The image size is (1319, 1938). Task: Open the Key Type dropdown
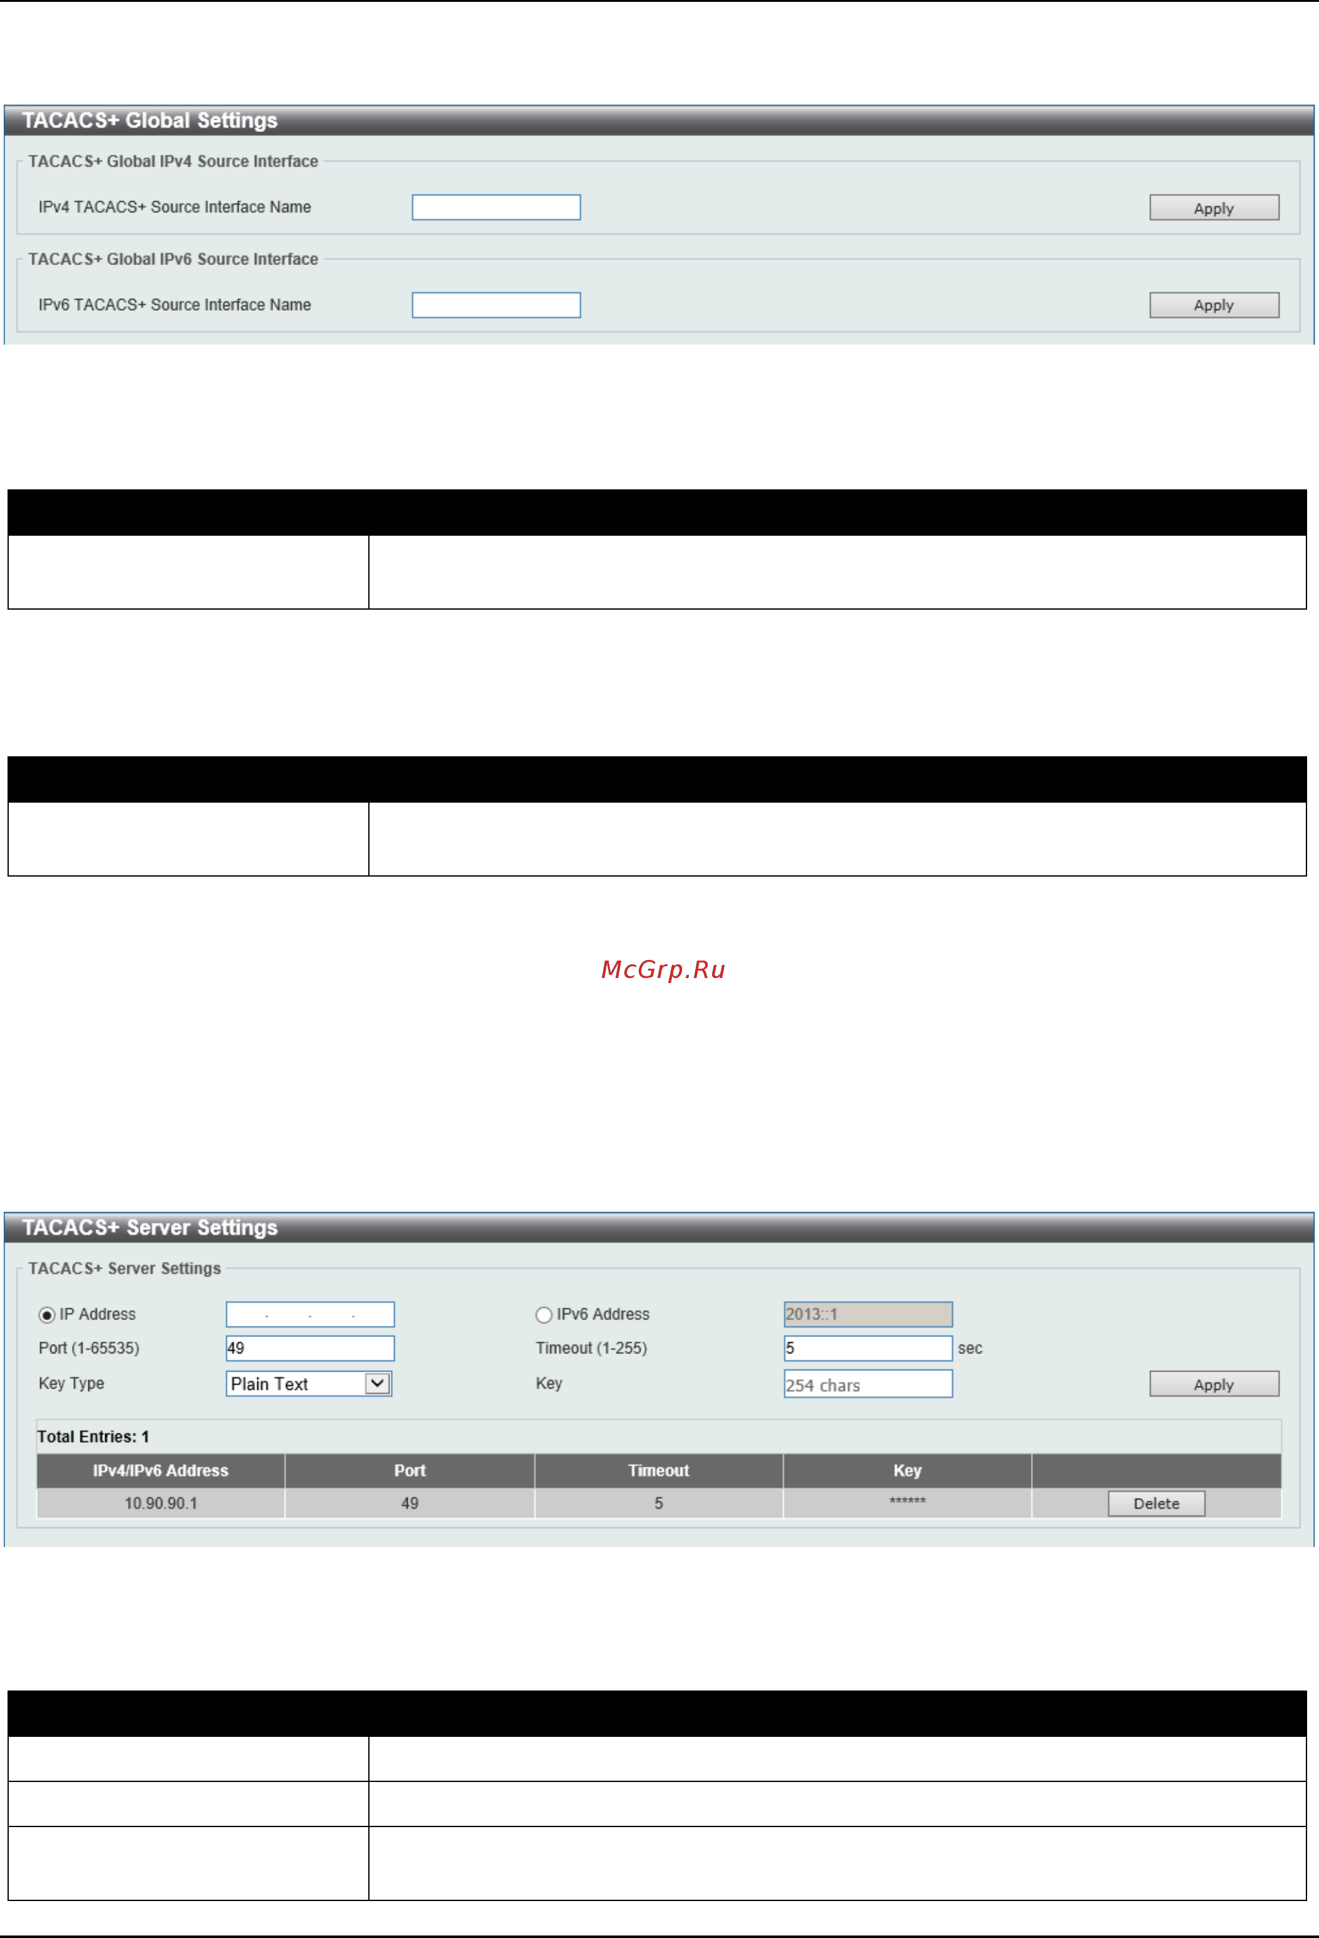pos(309,1384)
